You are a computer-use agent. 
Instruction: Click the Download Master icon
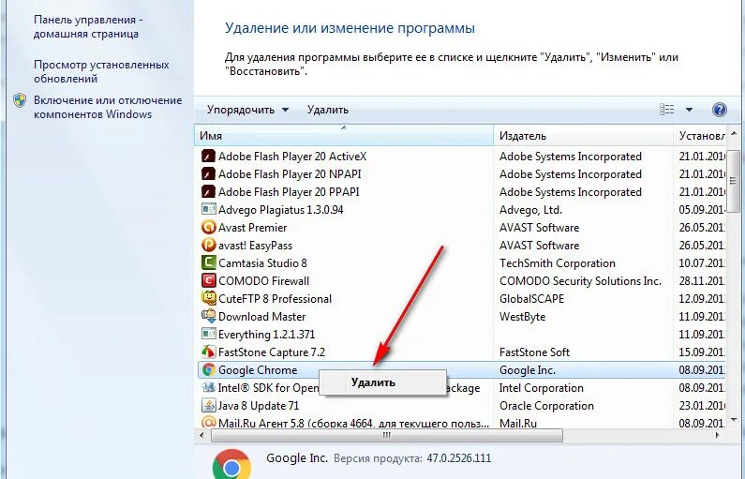[208, 316]
